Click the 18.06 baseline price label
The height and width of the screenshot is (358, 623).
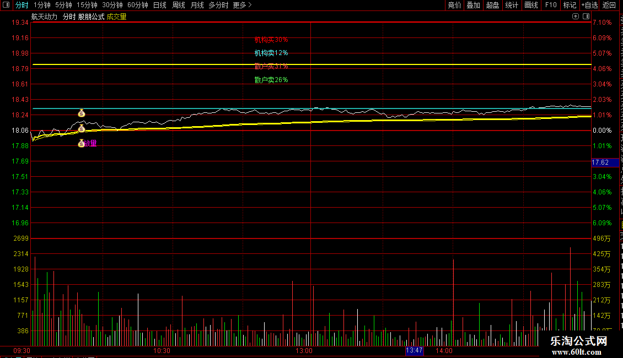(x=20, y=131)
